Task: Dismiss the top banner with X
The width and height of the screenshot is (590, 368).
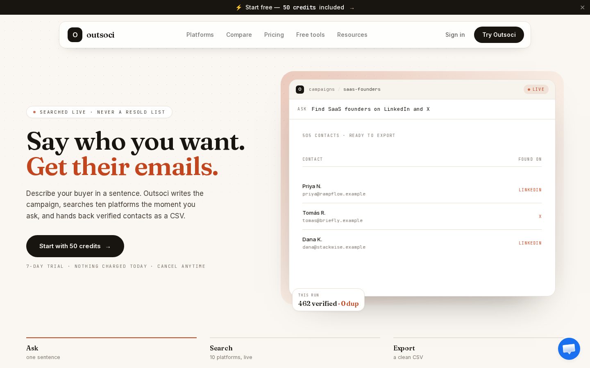Action: click(582, 7)
